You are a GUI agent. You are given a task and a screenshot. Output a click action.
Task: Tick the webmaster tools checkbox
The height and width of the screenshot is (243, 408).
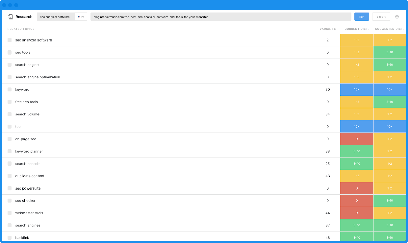pyautogui.click(x=10, y=213)
